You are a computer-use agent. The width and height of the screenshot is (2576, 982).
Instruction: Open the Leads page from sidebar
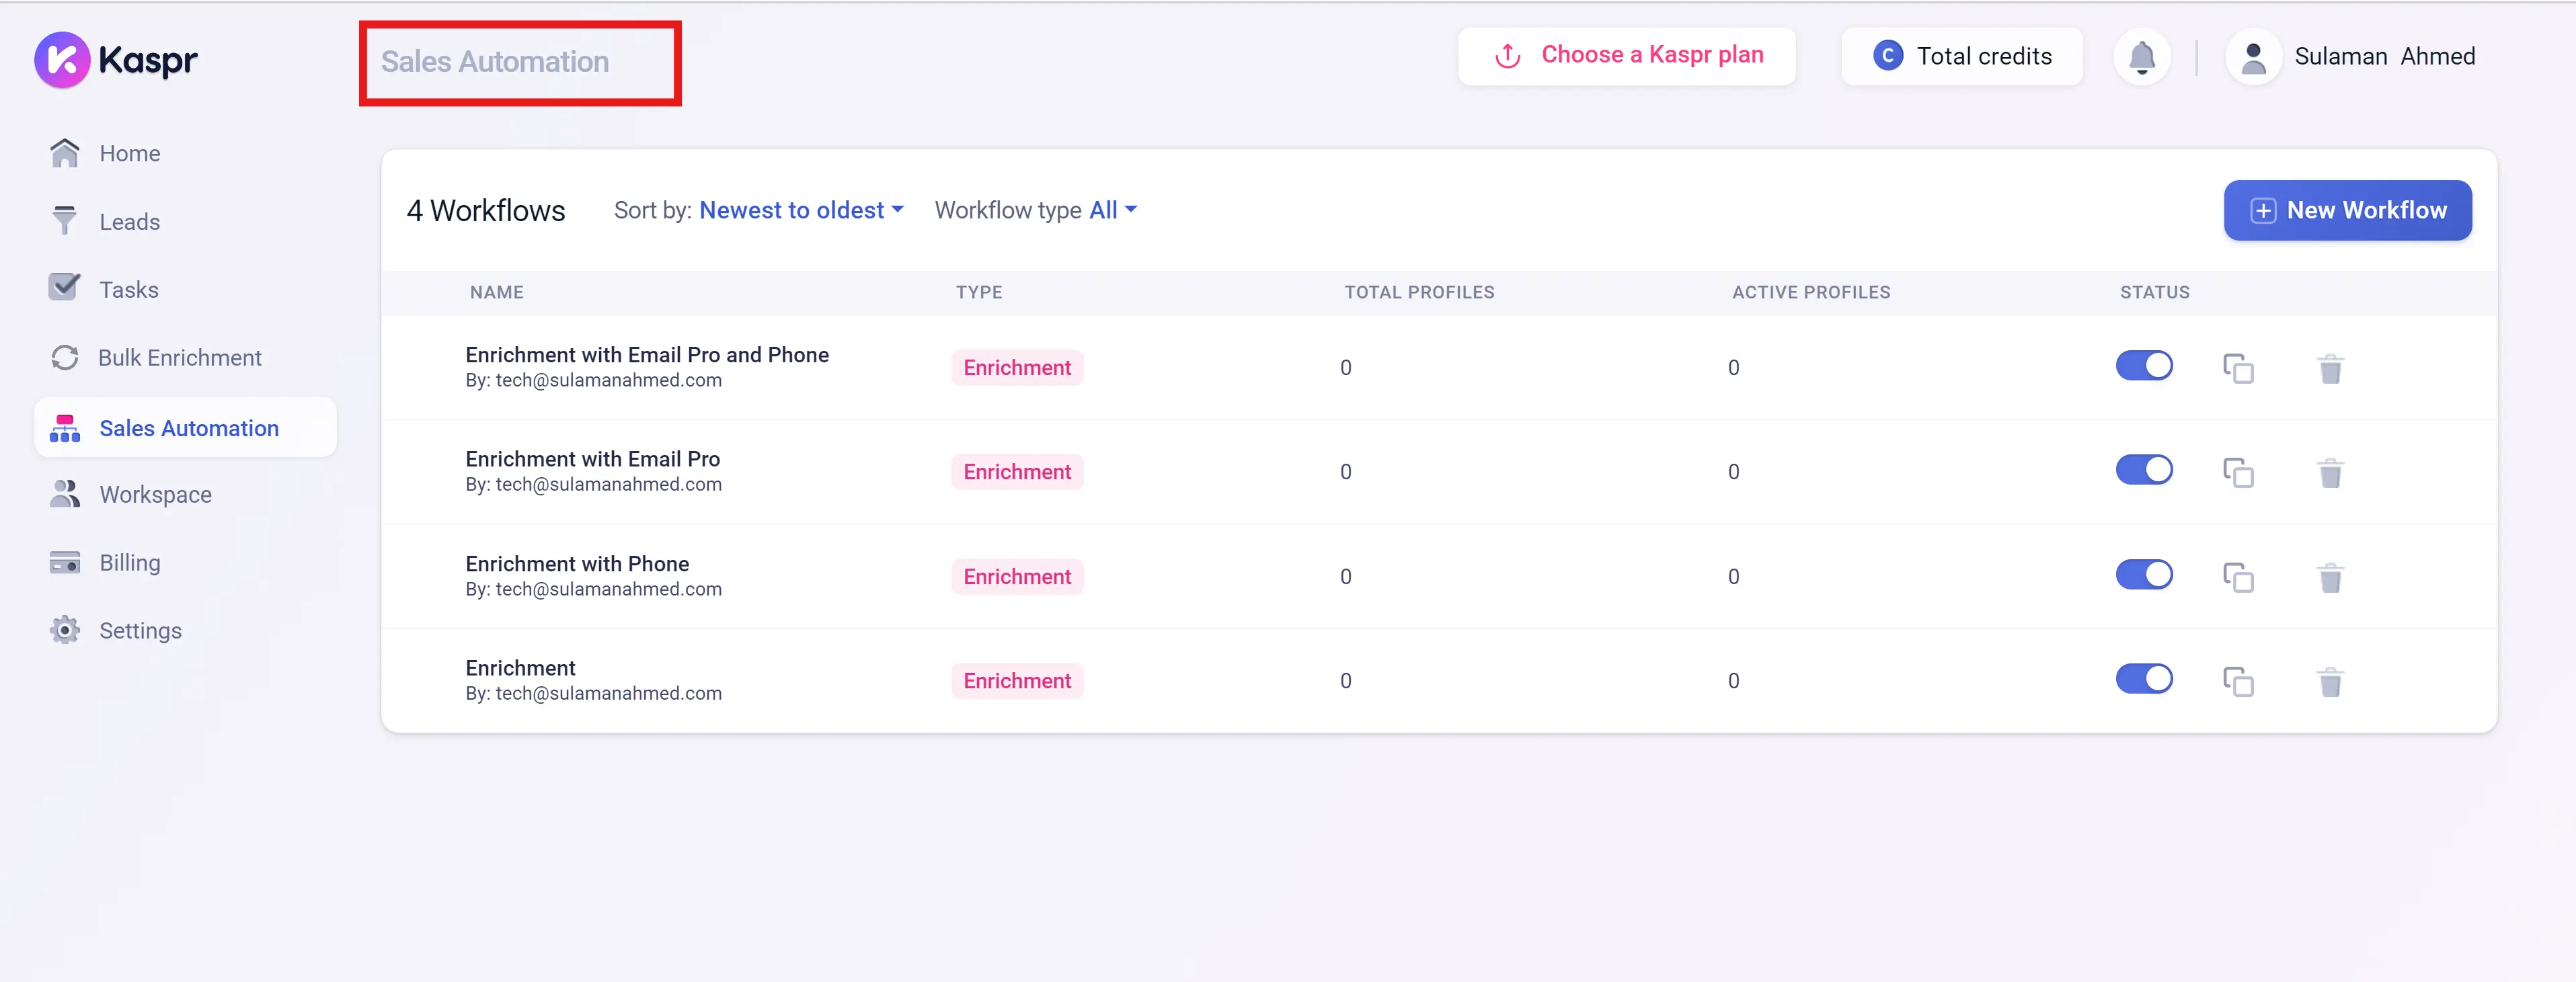point(129,222)
